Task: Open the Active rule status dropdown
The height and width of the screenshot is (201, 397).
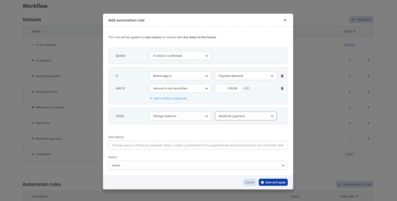Action: tap(198, 165)
